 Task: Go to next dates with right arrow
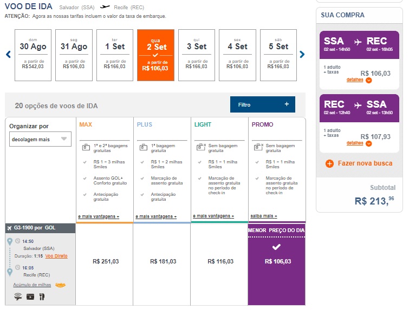[x=302, y=54]
